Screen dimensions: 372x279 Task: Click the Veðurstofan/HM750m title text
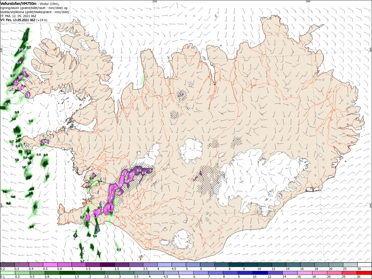click(19, 3)
